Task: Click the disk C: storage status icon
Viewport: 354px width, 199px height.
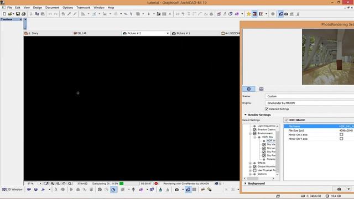Action: pos(303,196)
